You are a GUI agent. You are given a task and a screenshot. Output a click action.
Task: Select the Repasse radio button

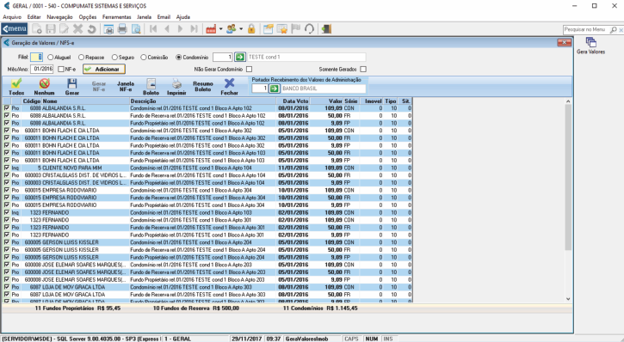pyautogui.click(x=81, y=58)
